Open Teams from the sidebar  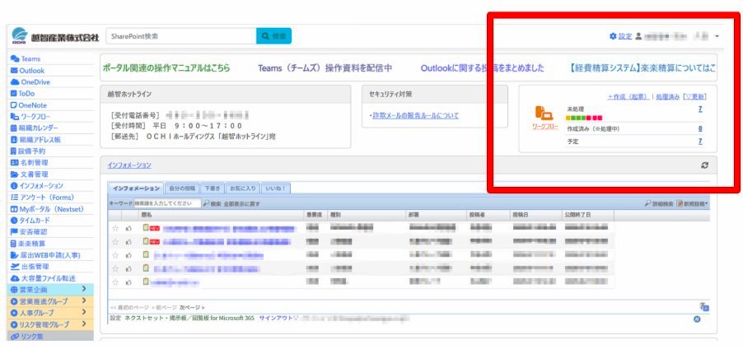pyautogui.click(x=30, y=59)
